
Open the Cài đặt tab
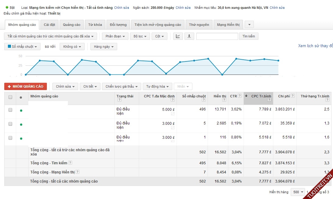pyautogui.click(x=49, y=25)
